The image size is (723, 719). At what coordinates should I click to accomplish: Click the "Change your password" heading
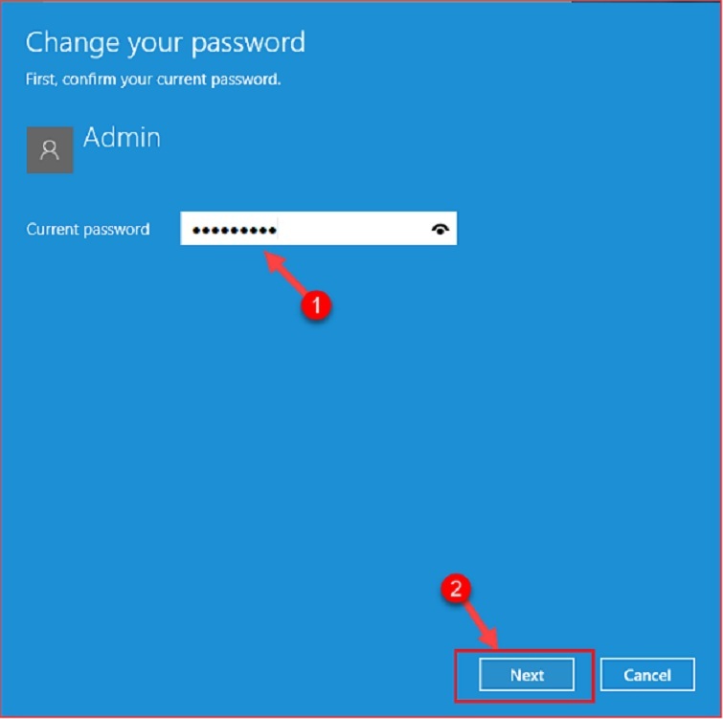pos(165,44)
